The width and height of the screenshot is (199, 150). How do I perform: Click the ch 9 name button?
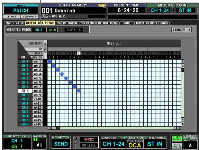pos(38,95)
